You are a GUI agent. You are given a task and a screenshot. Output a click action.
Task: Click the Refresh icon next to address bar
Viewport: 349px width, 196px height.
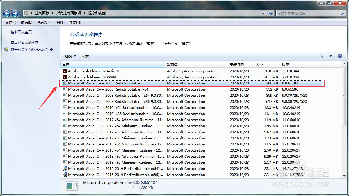click(x=270, y=13)
